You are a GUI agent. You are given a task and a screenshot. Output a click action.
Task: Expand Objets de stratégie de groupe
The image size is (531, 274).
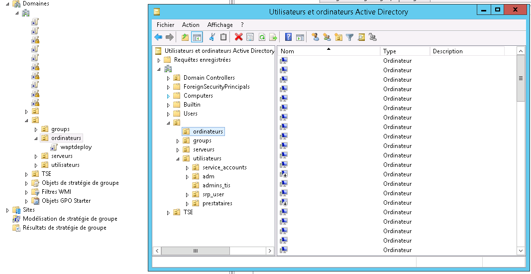pos(27,183)
